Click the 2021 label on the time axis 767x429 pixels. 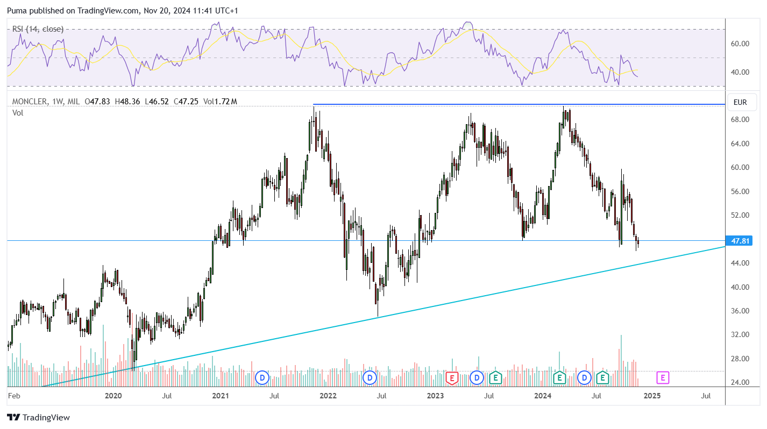[x=220, y=396]
